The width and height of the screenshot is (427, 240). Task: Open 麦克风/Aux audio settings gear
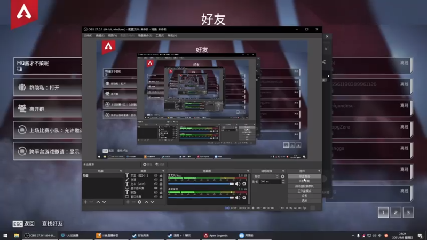244,184
